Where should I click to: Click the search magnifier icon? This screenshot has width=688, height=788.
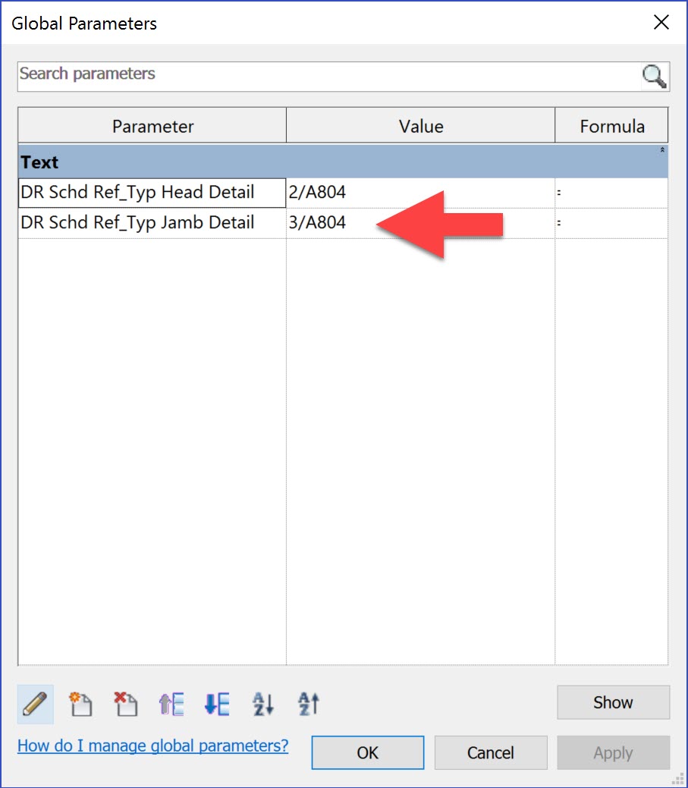coord(654,76)
